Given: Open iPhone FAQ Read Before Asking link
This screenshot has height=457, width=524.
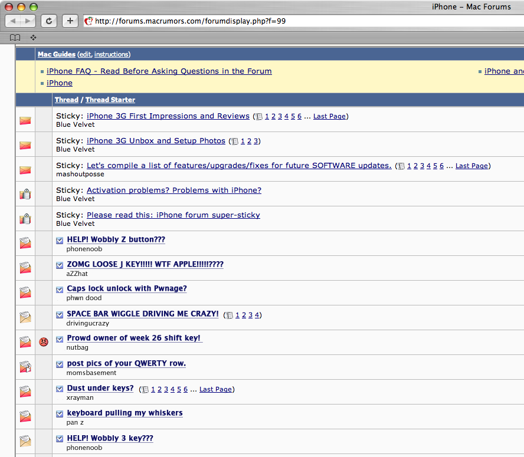Looking at the screenshot, I should tap(159, 71).
